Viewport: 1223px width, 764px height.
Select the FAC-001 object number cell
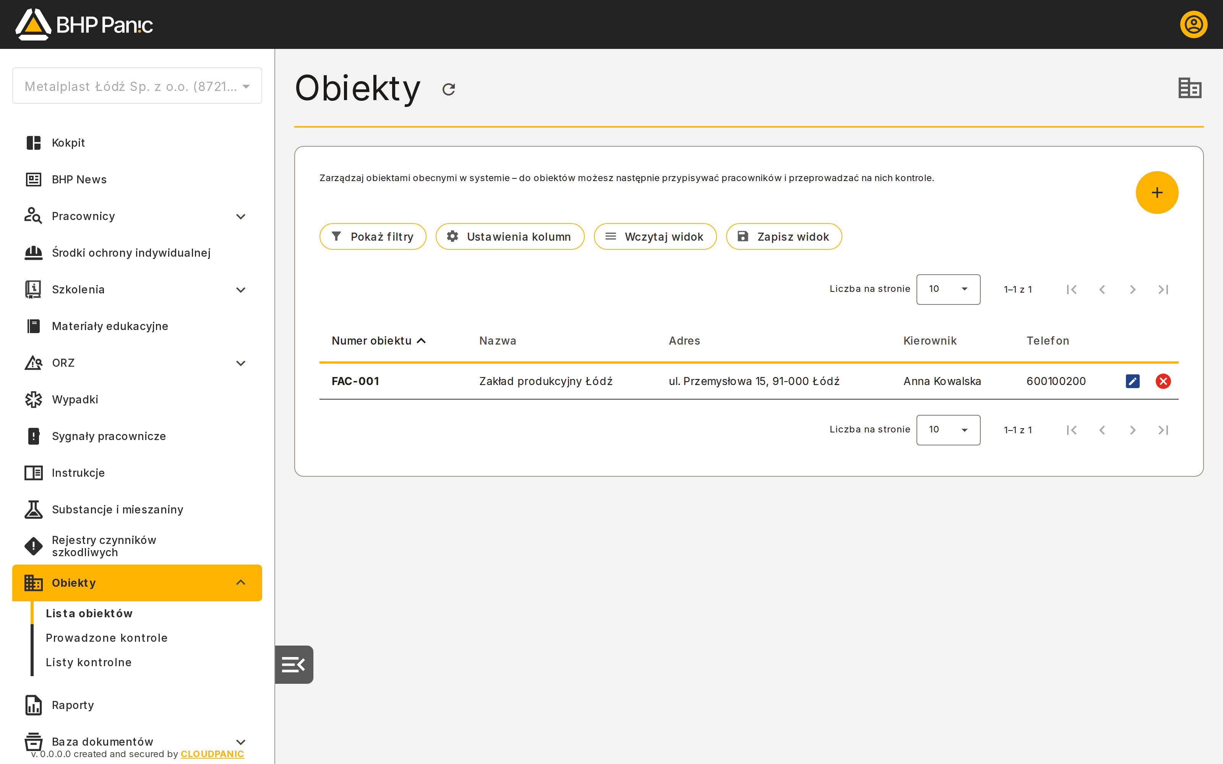(x=355, y=381)
